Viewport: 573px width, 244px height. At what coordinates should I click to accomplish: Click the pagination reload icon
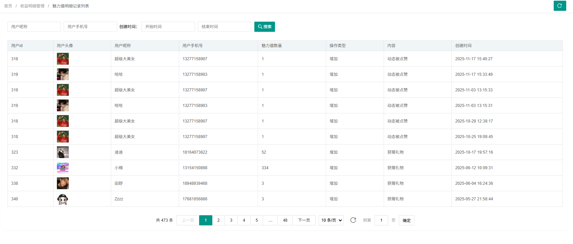(x=353, y=220)
